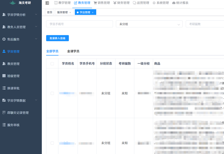Click the 换课审批 list icon
This screenshot has width=224, height=154.
[4, 88]
